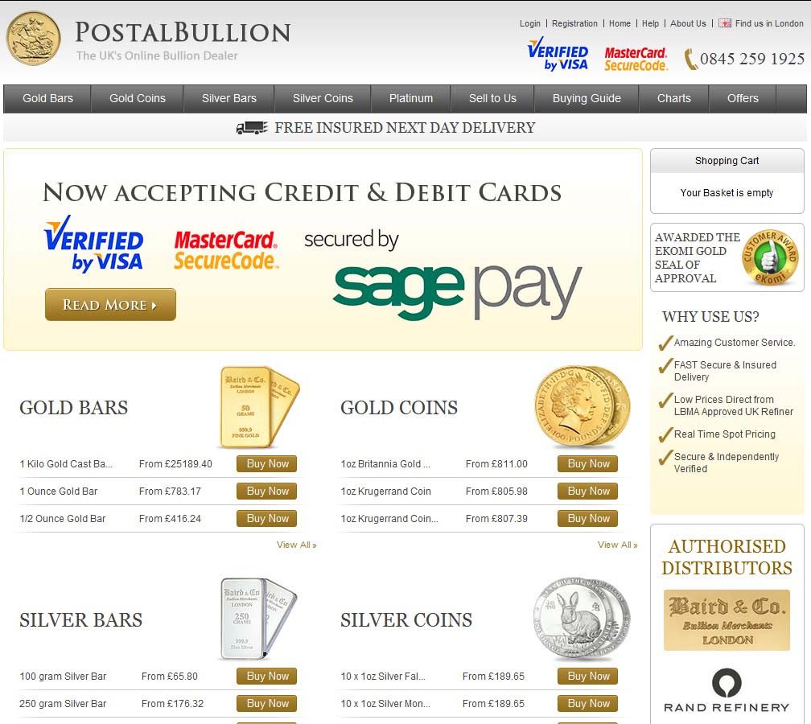Open the Registration link in the header
This screenshot has height=724, width=811.
click(574, 23)
